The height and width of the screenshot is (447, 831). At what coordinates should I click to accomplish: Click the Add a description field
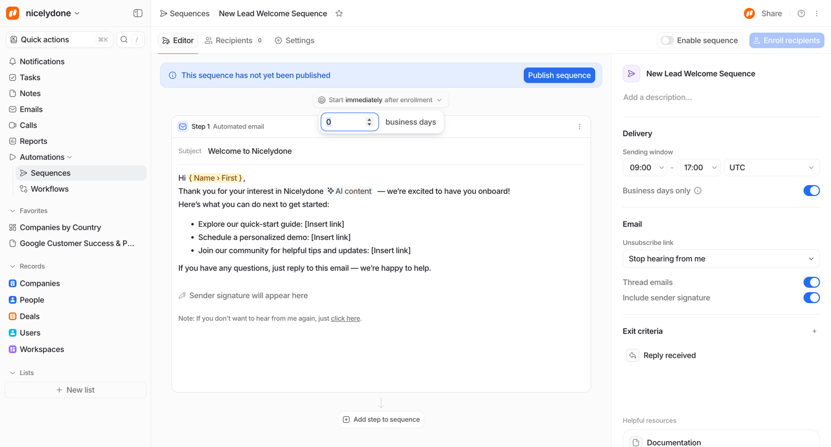(657, 97)
